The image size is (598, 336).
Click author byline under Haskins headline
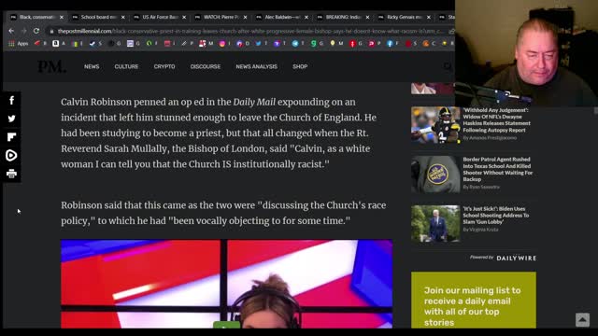tap(490, 138)
